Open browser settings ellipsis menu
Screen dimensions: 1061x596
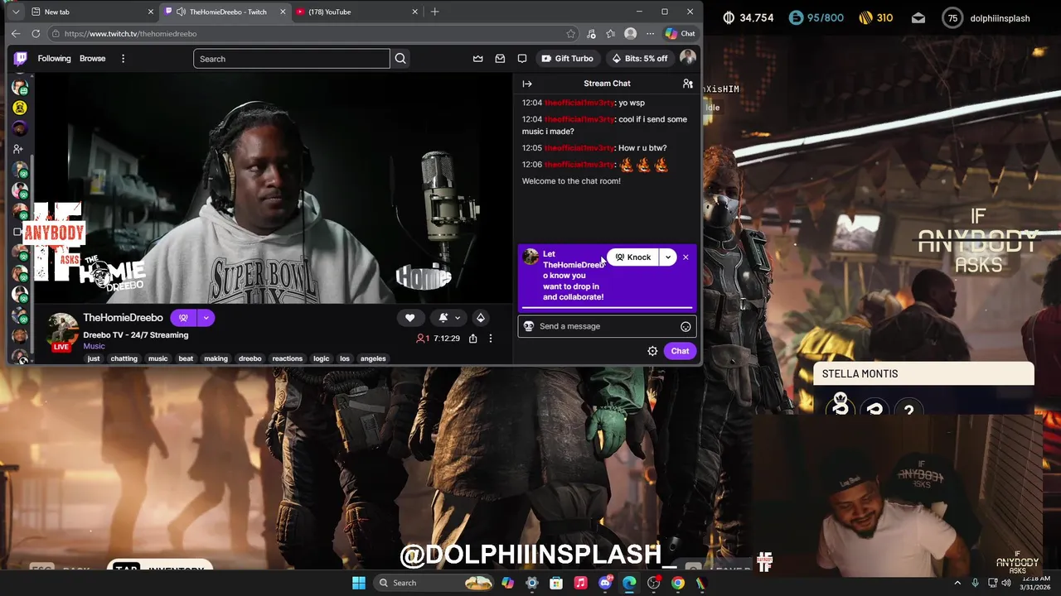point(651,34)
